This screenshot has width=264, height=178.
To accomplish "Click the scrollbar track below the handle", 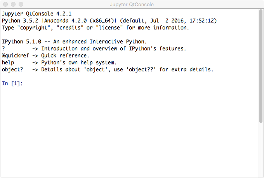I will pos(261,150).
